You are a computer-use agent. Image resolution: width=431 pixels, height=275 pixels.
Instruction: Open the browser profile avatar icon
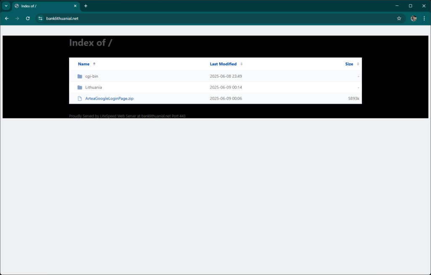(414, 18)
